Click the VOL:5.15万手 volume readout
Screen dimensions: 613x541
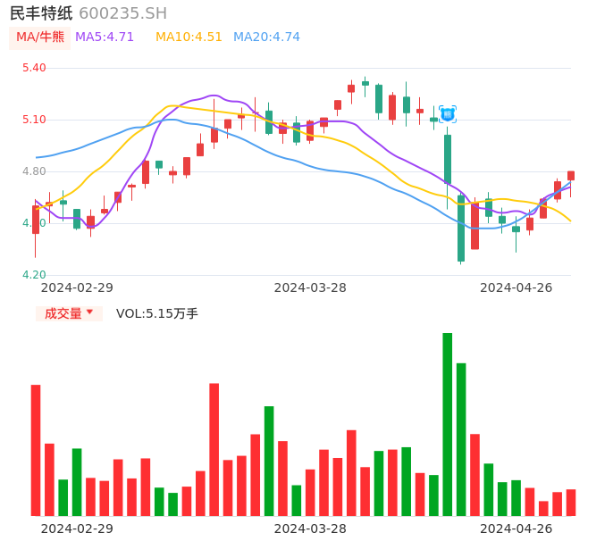pos(157,313)
